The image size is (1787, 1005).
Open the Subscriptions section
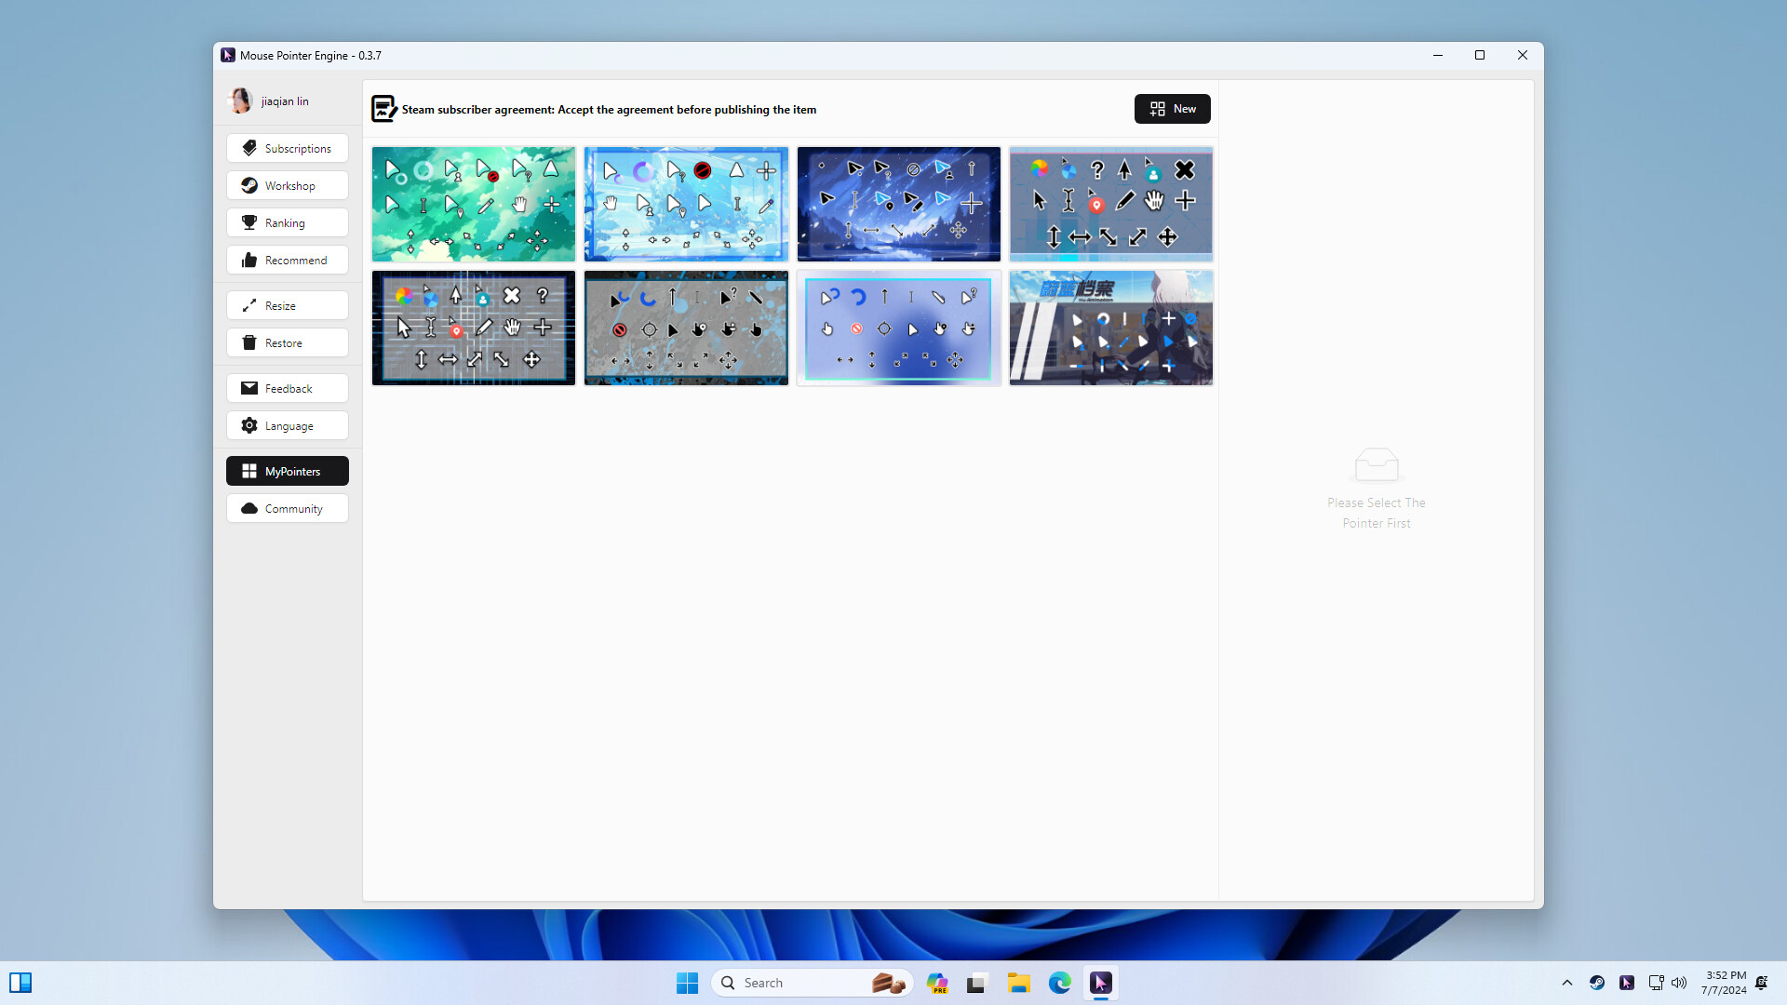click(x=287, y=147)
